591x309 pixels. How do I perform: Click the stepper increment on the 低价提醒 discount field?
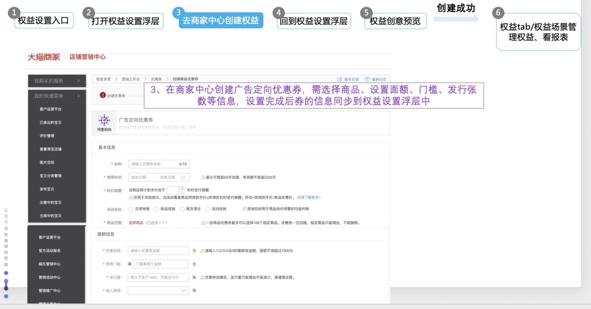182,188
